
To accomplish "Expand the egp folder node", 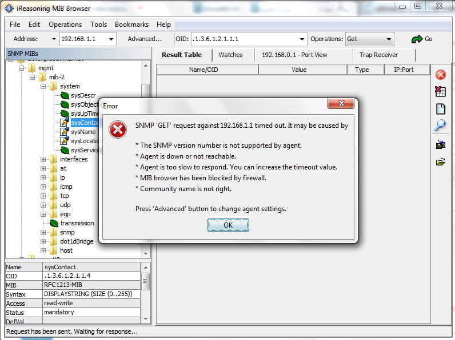I will [43, 214].
